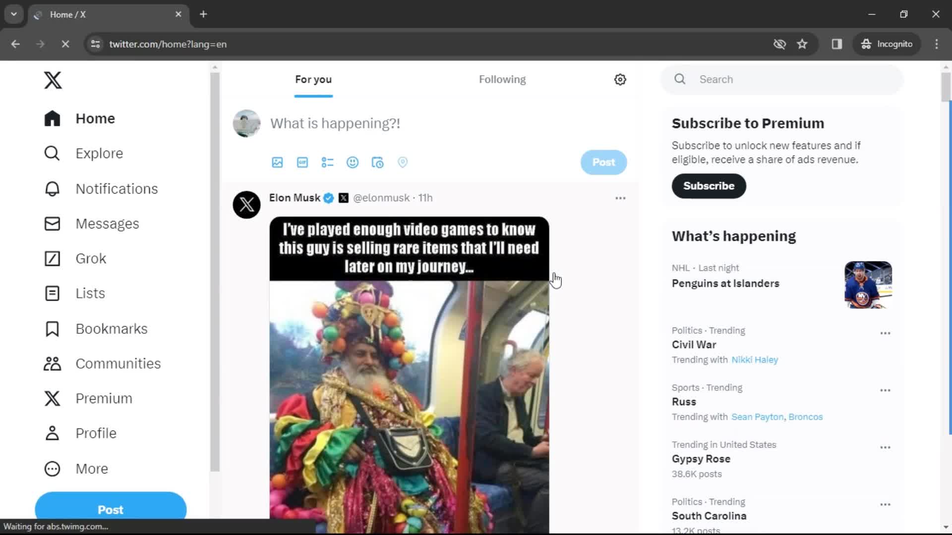Viewport: 952px width, 535px height.
Task: Navigate to Bookmarks
Action: (111, 328)
